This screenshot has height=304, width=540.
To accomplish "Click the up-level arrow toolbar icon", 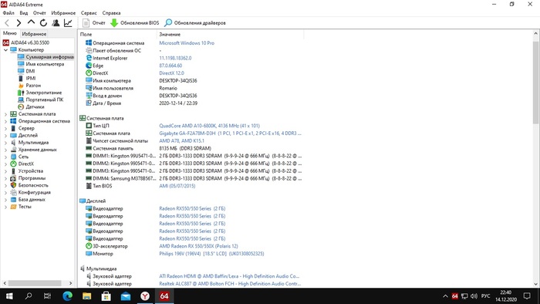I will click(x=31, y=22).
